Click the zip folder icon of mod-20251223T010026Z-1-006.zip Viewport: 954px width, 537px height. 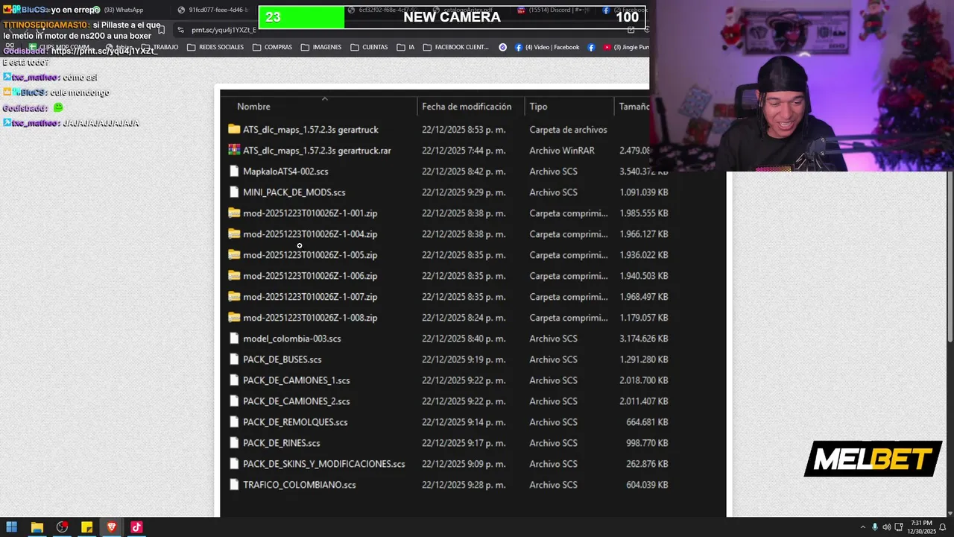(234, 275)
